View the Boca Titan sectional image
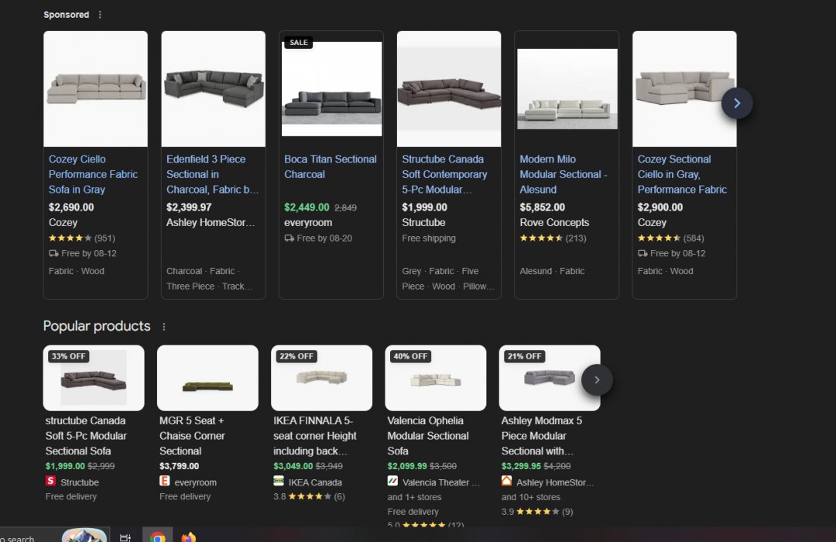Viewport: 836px width, 542px height. [x=331, y=89]
